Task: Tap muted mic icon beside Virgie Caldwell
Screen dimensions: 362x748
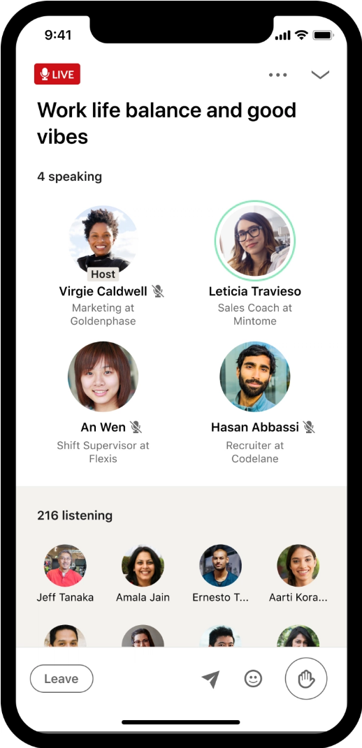Action: (x=158, y=291)
